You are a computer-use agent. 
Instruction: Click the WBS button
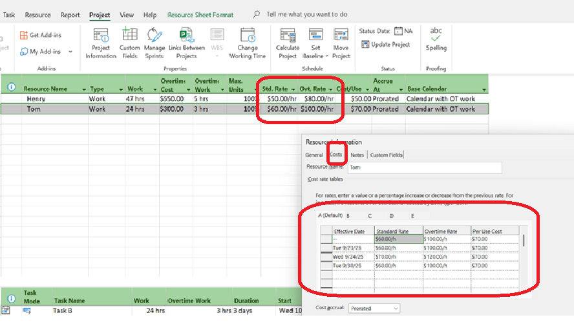217,43
